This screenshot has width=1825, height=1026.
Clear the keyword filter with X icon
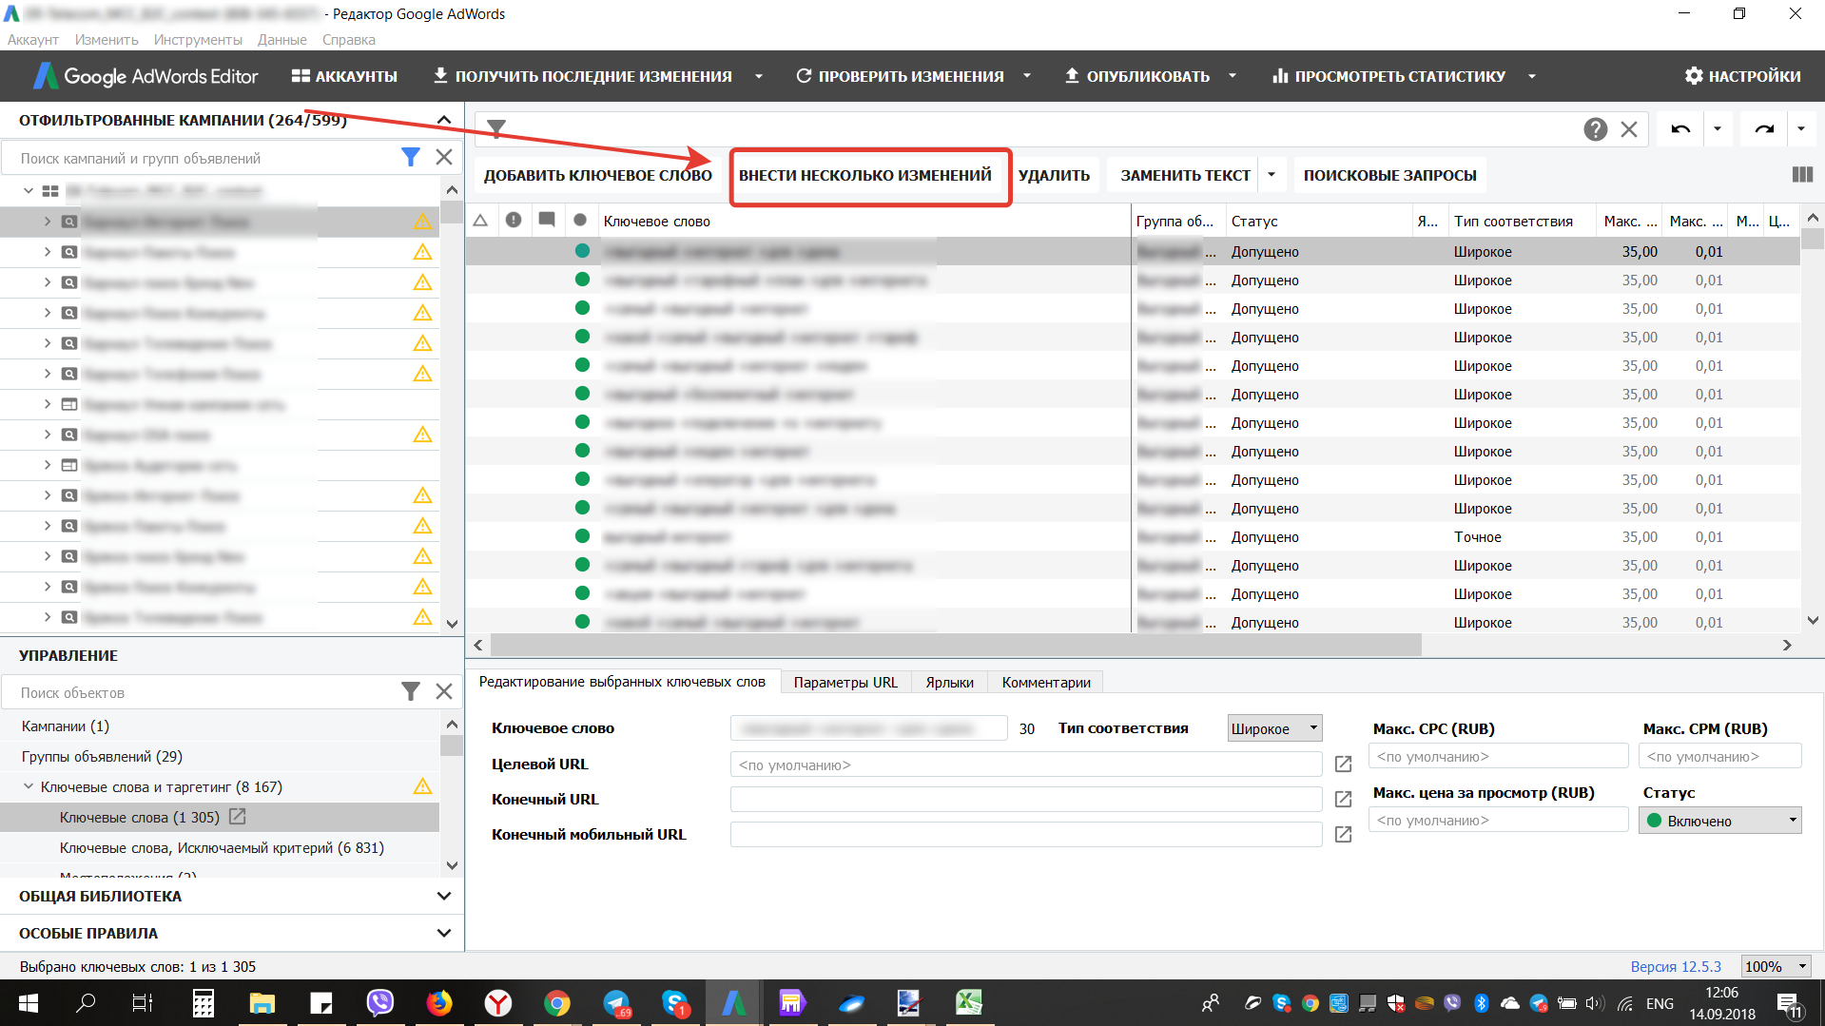click(x=1629, y=129)
